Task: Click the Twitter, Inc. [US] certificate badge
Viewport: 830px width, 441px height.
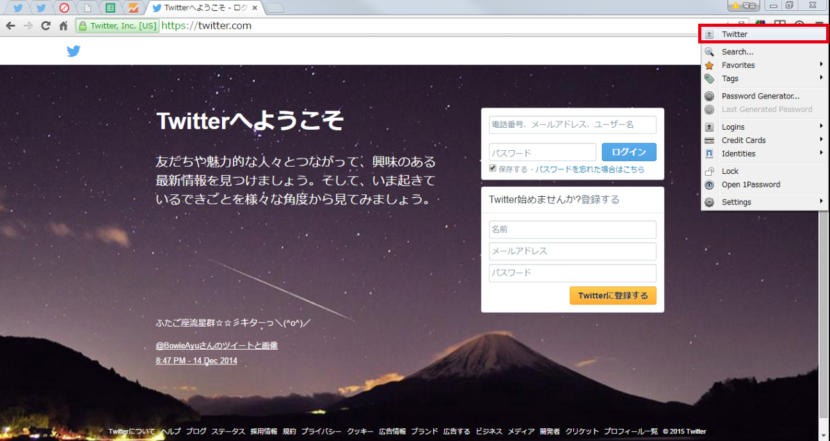Action: point(117,26)
